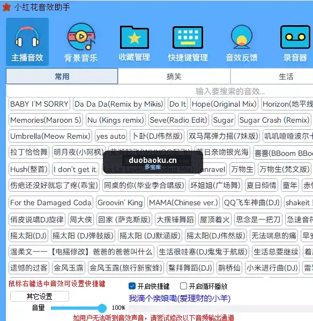Play 明月夜(小阿枫) sound
This screenshot has height=321, width=313.
point(79,152)
